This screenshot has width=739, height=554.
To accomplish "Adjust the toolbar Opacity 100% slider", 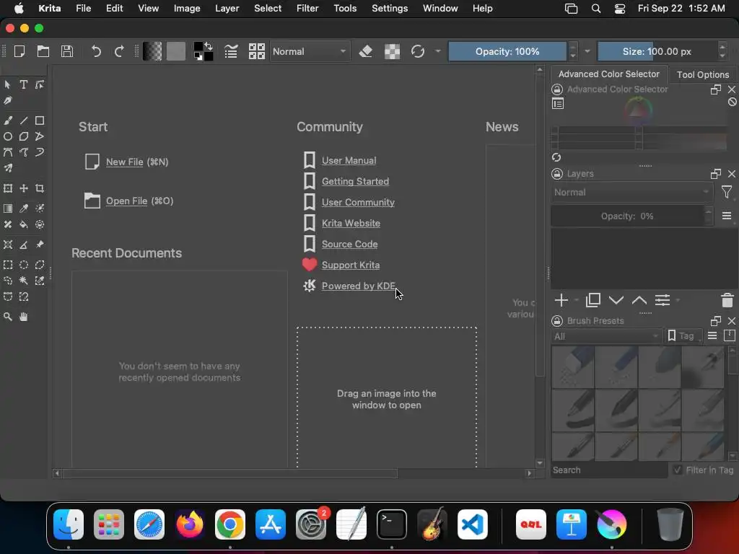I will pyautogui.click(x=507, y=51).
